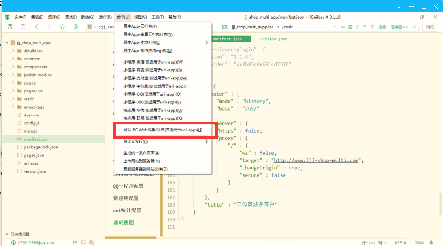443x246 pixels.
Task: Toggle match case Aa in search bar
Action: tap(342, 27)
